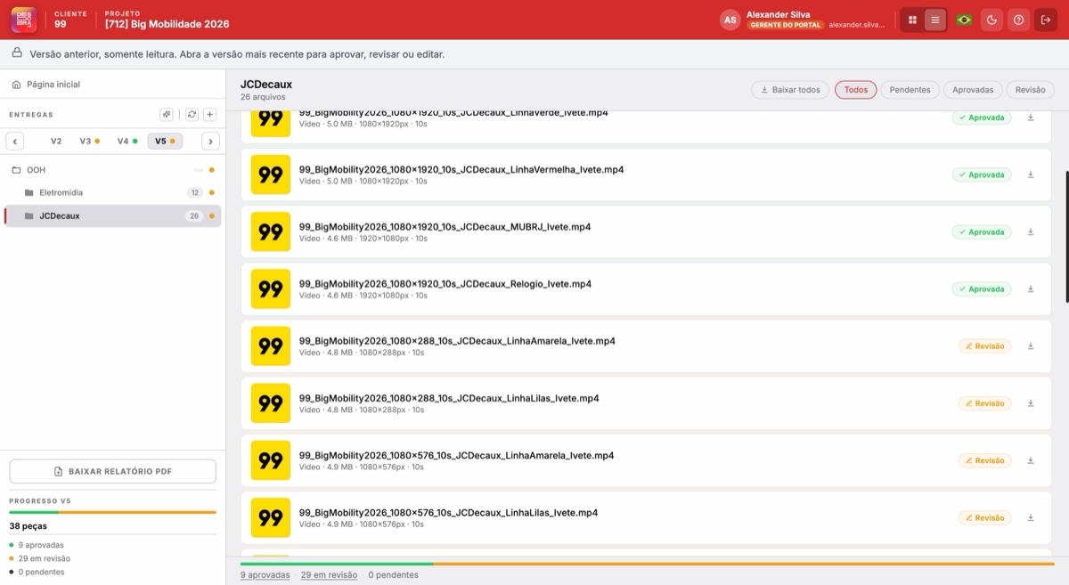Image resolution: width=1069 pixels, height=585 pixels.
Task: Click the bottom file-list progress bar
Action: [648, 564]
